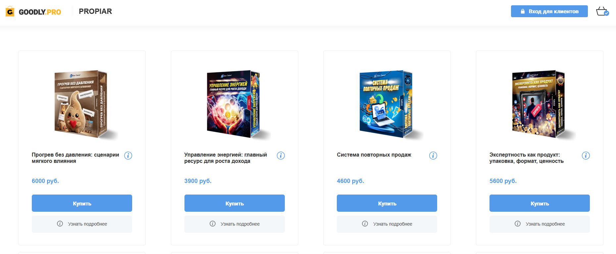Click Купить under the 3900 руб. price

[234, 203]
